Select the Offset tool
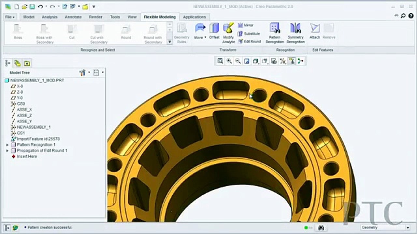The image size is (417, 234). coord(214,31)
